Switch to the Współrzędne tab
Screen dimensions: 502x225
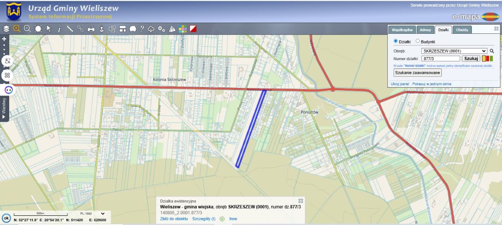coord(402,30)
